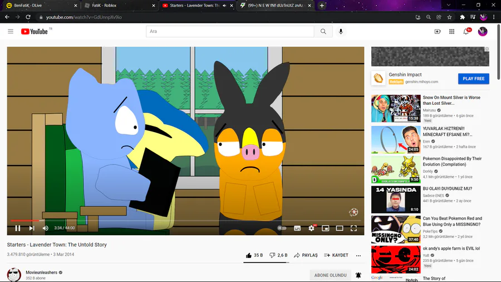Skip to the next video

pyautogui.click(x=31, y=228)
